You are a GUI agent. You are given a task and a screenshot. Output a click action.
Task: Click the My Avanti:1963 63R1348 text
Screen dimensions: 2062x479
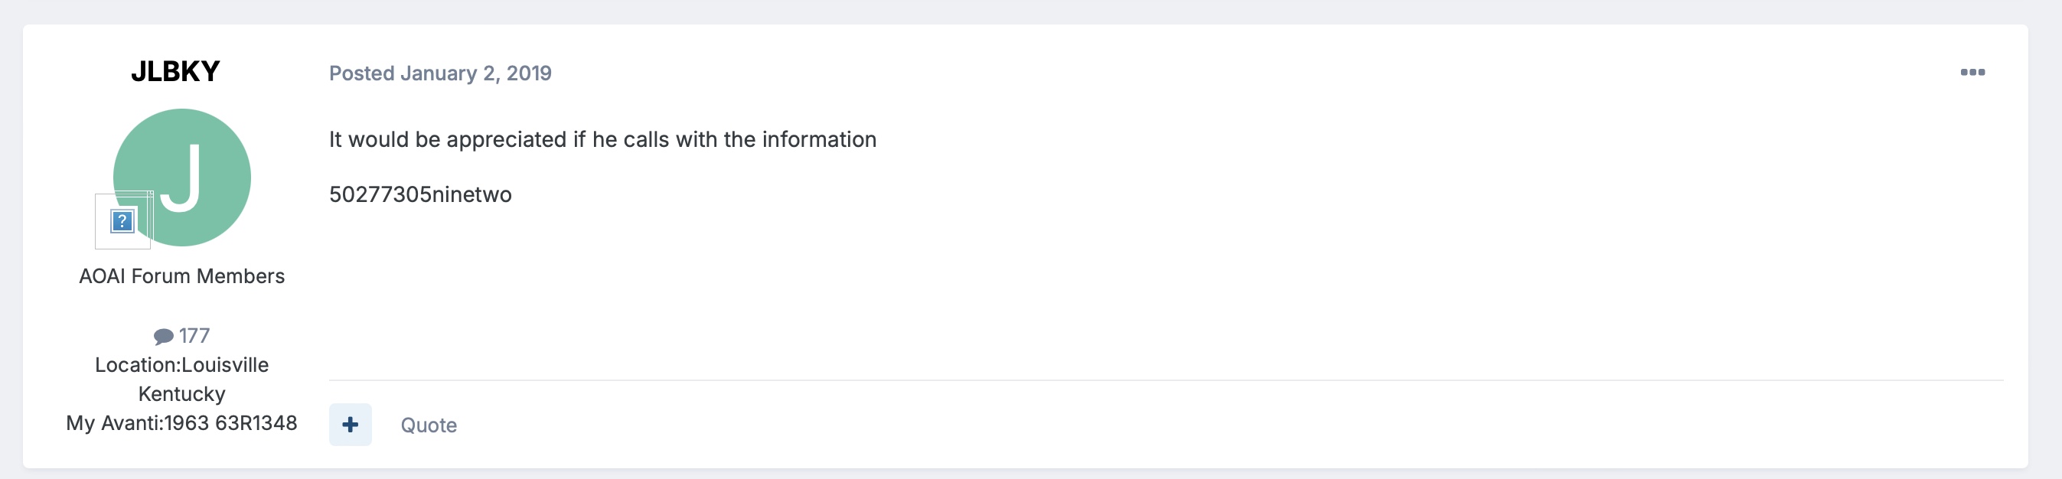pyautogui.click(x=181, y=423)
